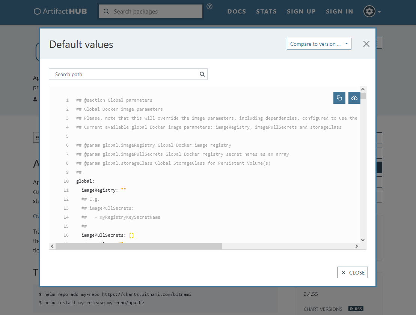The width and height of the screenshot is (416, 315).
Task: Click the RSS badge beside Chart Versions
Action: [356, 309]
